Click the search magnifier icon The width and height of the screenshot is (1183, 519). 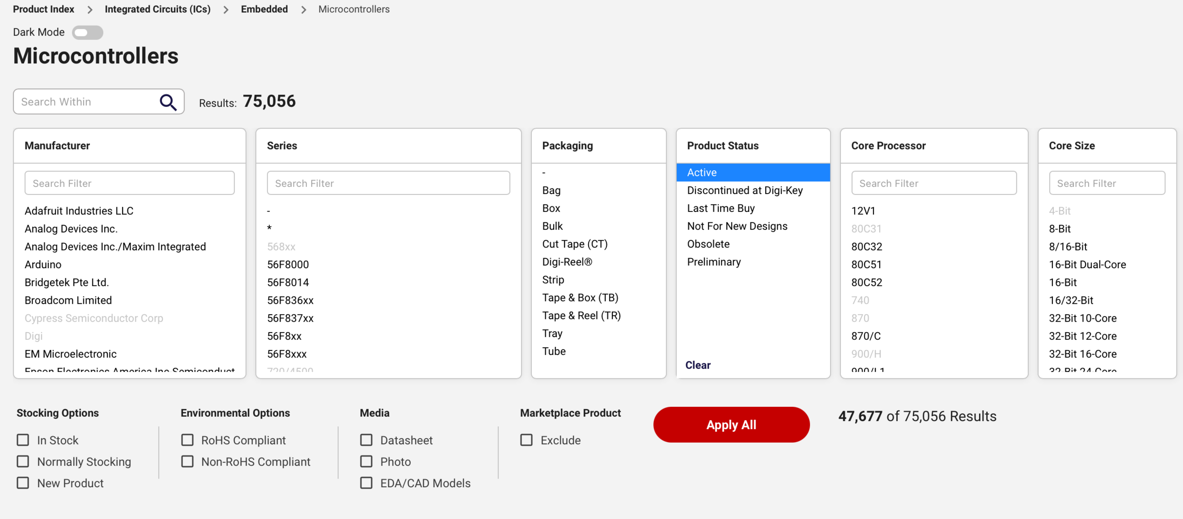click(168, 102)
